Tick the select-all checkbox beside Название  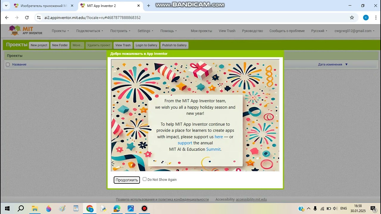8,64
